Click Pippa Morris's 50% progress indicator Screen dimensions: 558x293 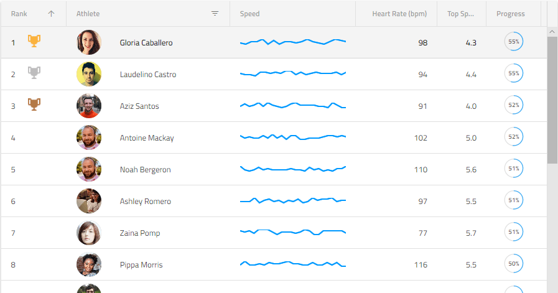tap(513, 264)
